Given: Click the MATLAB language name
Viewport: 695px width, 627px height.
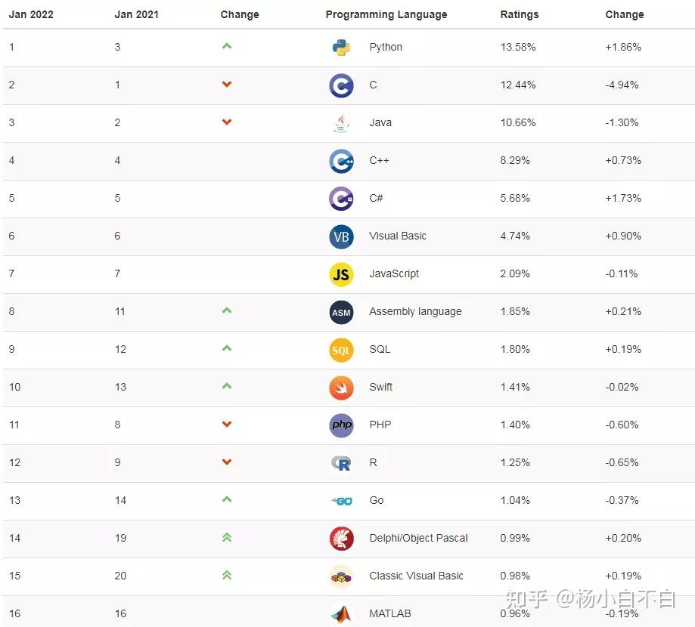Looking at the screenshot, I should (x=389, y=613).
